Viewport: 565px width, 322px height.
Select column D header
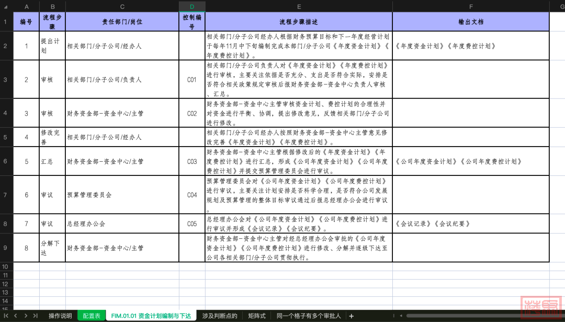click(192, 6)
